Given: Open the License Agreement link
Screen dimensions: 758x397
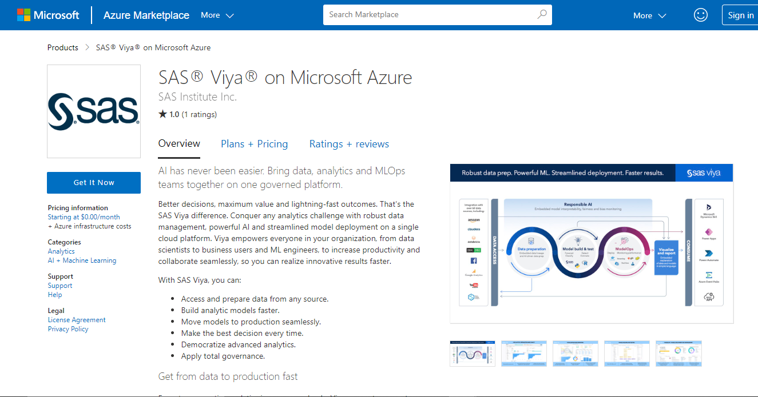Looking at the screenshot, I should (77, 320).
